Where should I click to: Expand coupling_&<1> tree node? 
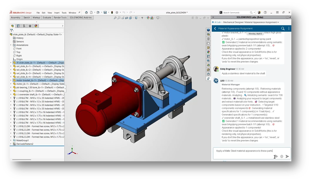point(11,91)
